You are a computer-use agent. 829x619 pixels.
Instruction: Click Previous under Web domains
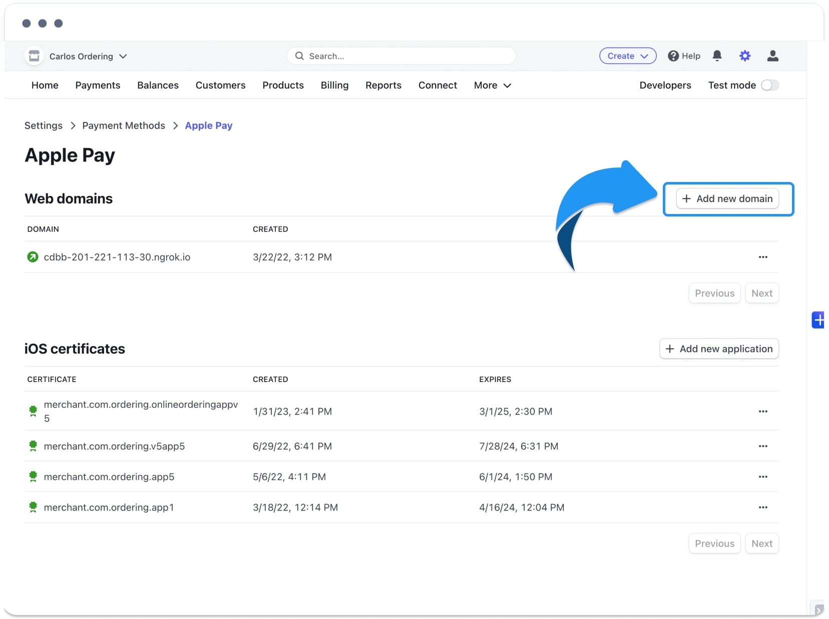pos(714,293)
